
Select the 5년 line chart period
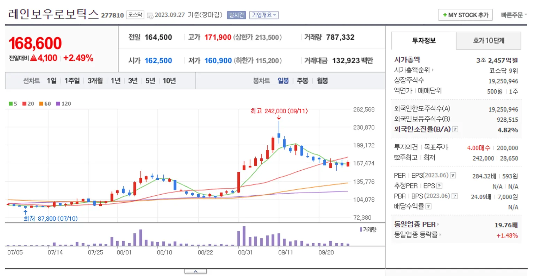tap(150, 81)
